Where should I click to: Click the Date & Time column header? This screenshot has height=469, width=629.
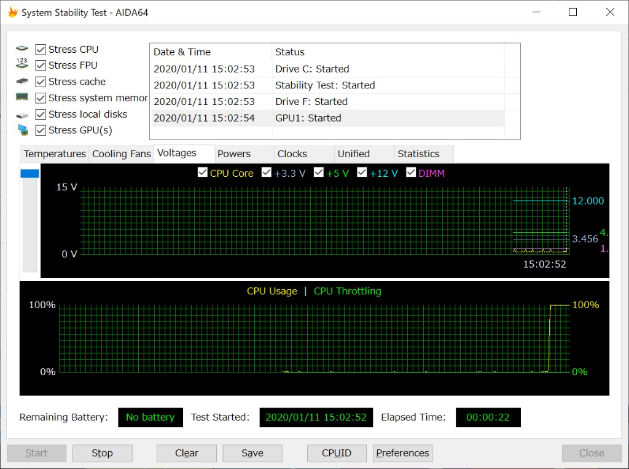tap(211, 52)
